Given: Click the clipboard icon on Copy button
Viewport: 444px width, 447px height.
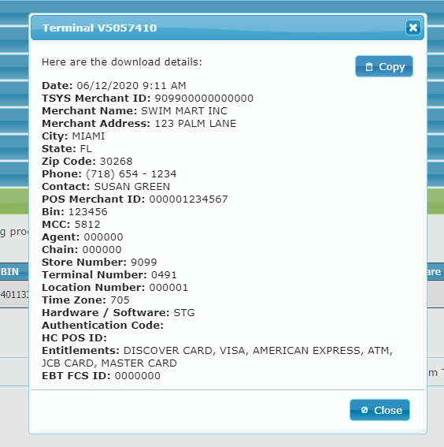Looking at the screenshot, I should 369,67.
